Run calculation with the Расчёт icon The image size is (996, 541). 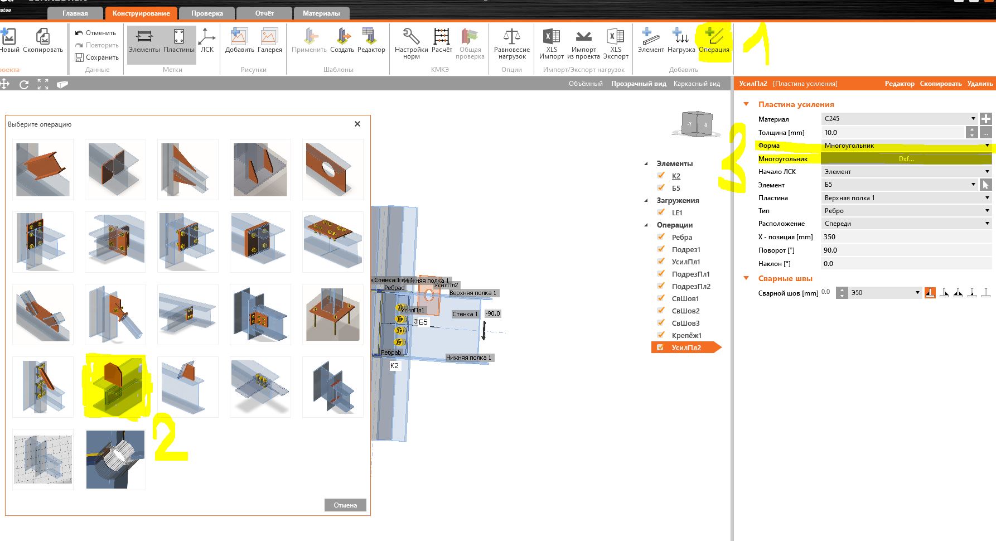(442, 37)
